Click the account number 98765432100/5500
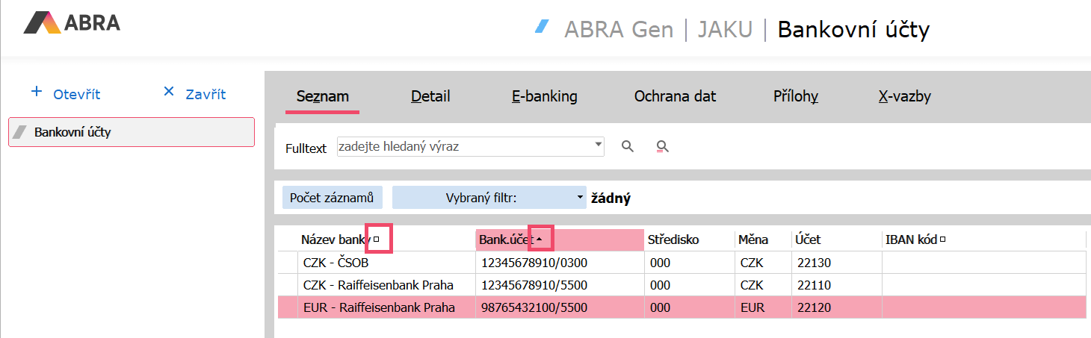1091x338 pixels. (534, 307)
